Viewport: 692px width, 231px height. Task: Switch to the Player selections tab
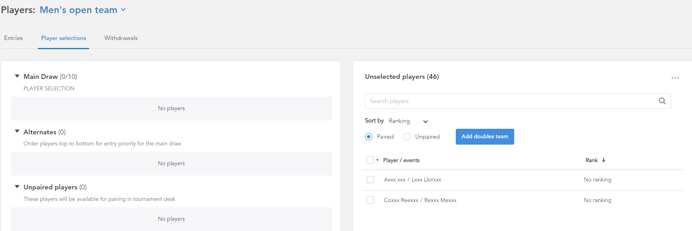(64, 38)
